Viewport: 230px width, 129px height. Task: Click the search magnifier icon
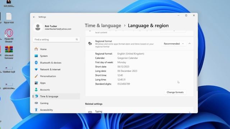click(x=77, y=39)
